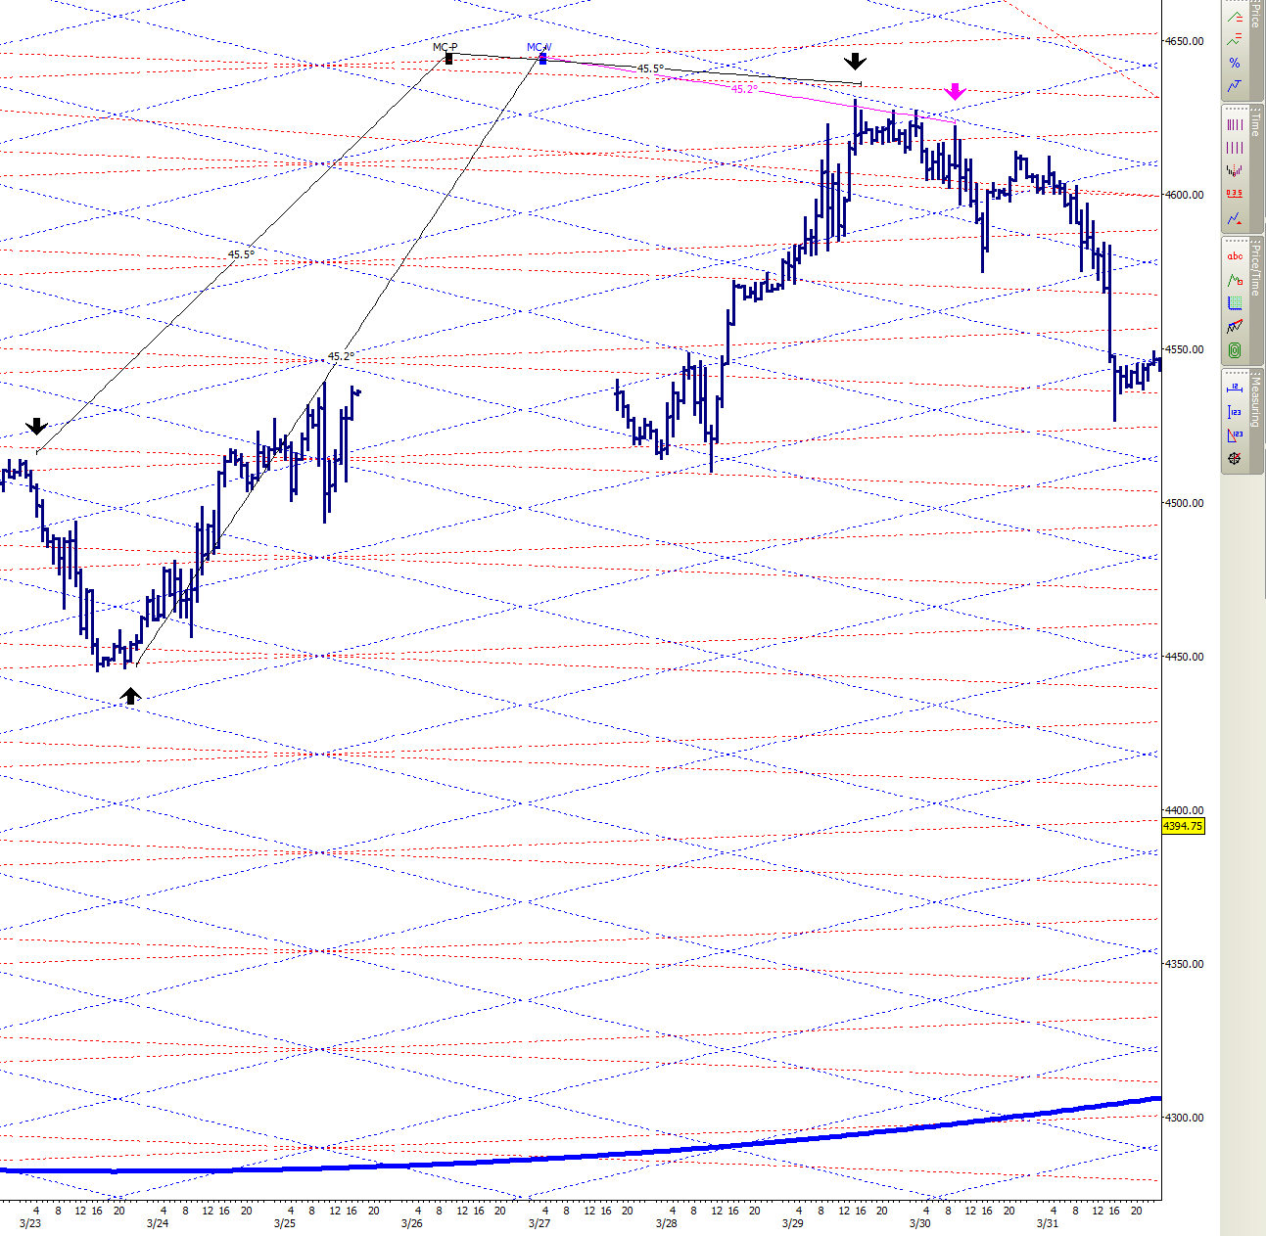Click the 3/28 date axis label

tap(666, 1223)
